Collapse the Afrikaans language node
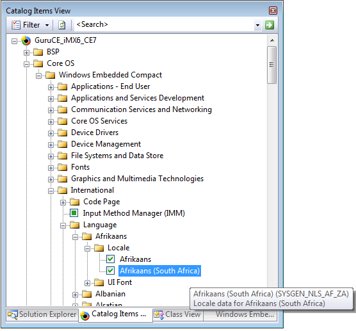Image resolution: width=356 pixels, height=331 pixels. (75, 237)
